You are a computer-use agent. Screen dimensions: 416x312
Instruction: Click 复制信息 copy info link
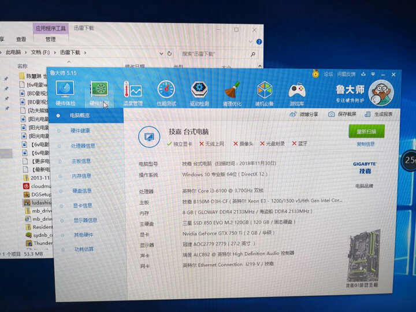(x=366, y=144)
